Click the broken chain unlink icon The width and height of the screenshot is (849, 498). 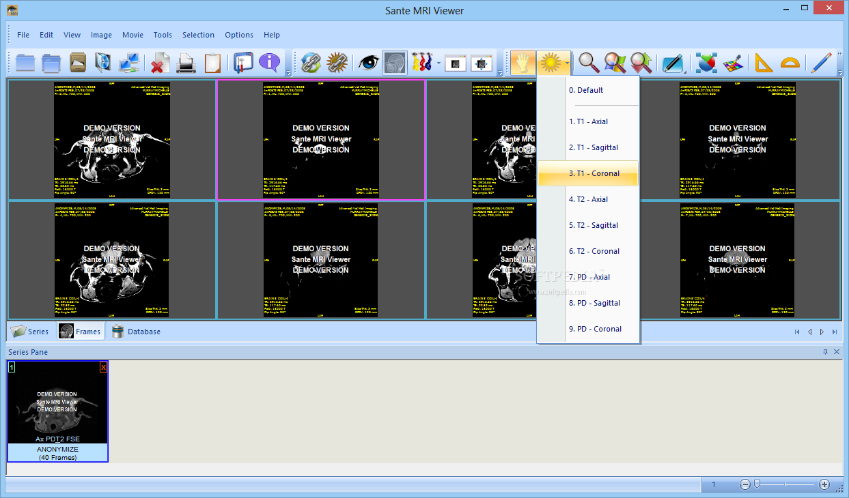point(337,63)
